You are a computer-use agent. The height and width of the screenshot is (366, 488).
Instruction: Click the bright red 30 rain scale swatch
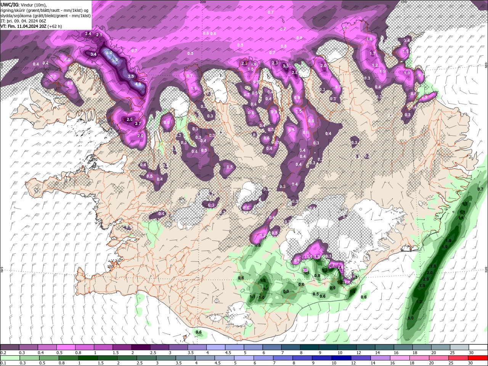[x=478, y=358]
